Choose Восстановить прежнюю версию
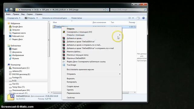Screen dimensions: 194x109 click(92, 69)
